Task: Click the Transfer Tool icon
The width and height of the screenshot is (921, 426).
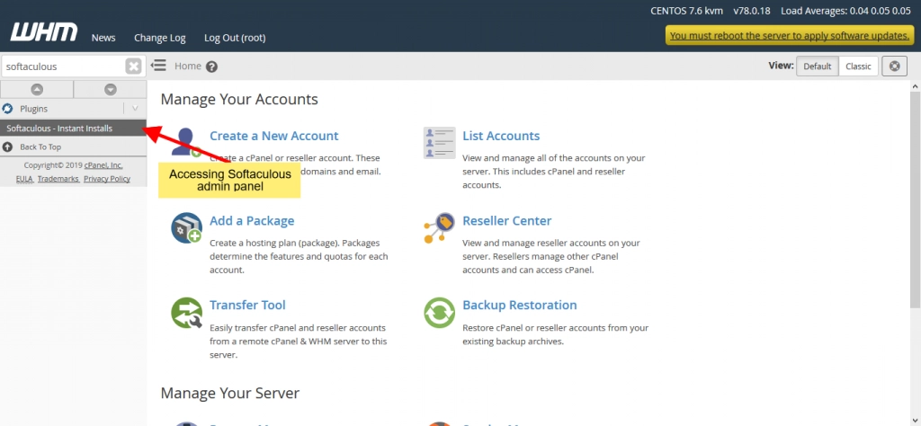Action: [x=187, y=313]
